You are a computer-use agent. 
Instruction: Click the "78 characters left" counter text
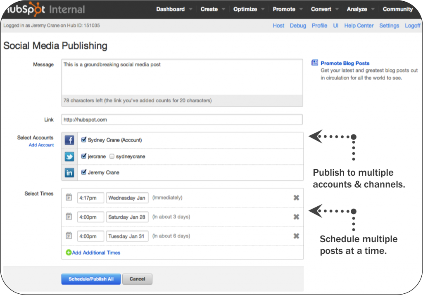pos(83,101)
